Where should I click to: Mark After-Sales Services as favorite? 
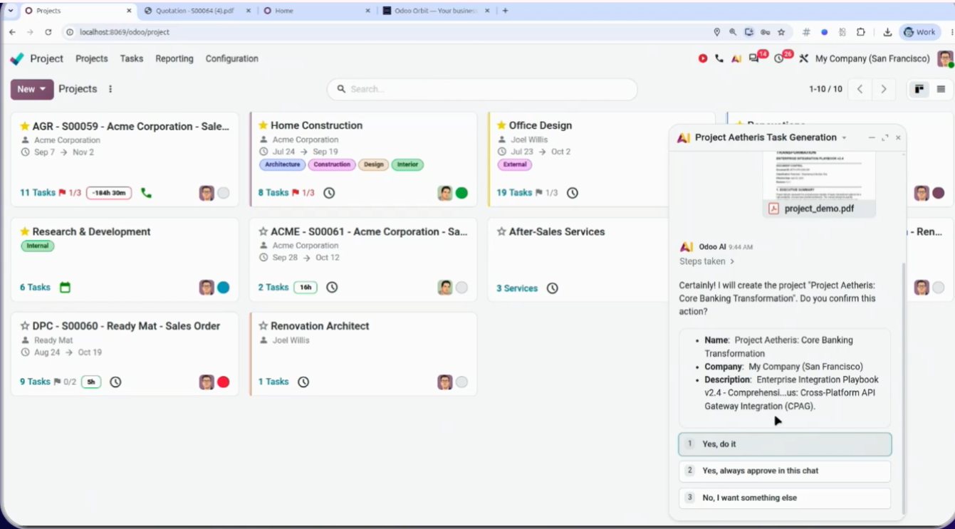501,231
